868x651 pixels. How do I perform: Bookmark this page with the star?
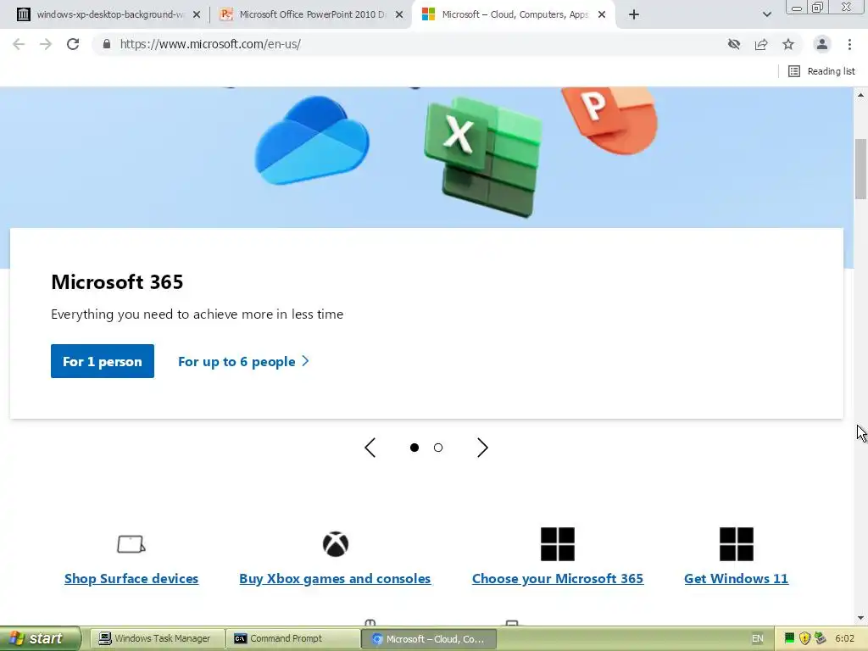pos(788,44)
